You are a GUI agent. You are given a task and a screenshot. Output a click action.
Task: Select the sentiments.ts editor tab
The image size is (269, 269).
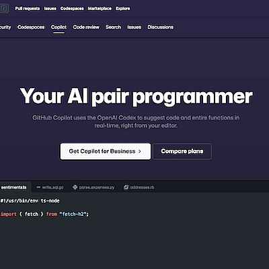[x=15, y=187]
